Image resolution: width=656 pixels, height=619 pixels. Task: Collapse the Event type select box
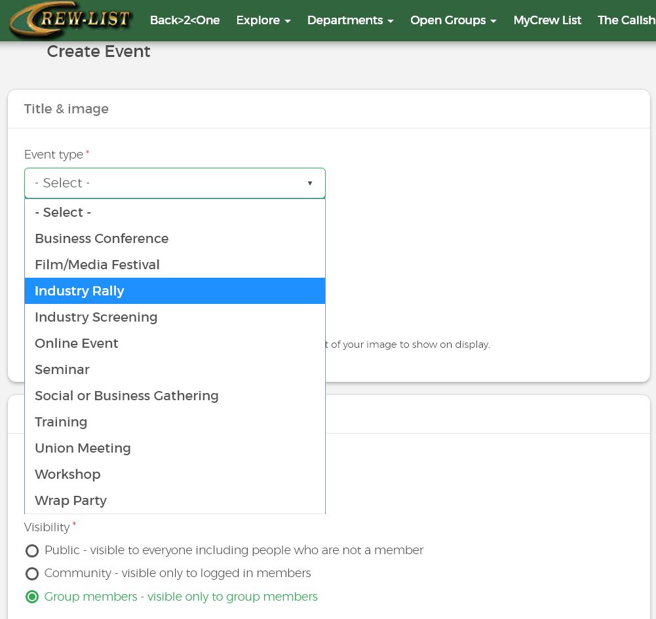174,183
